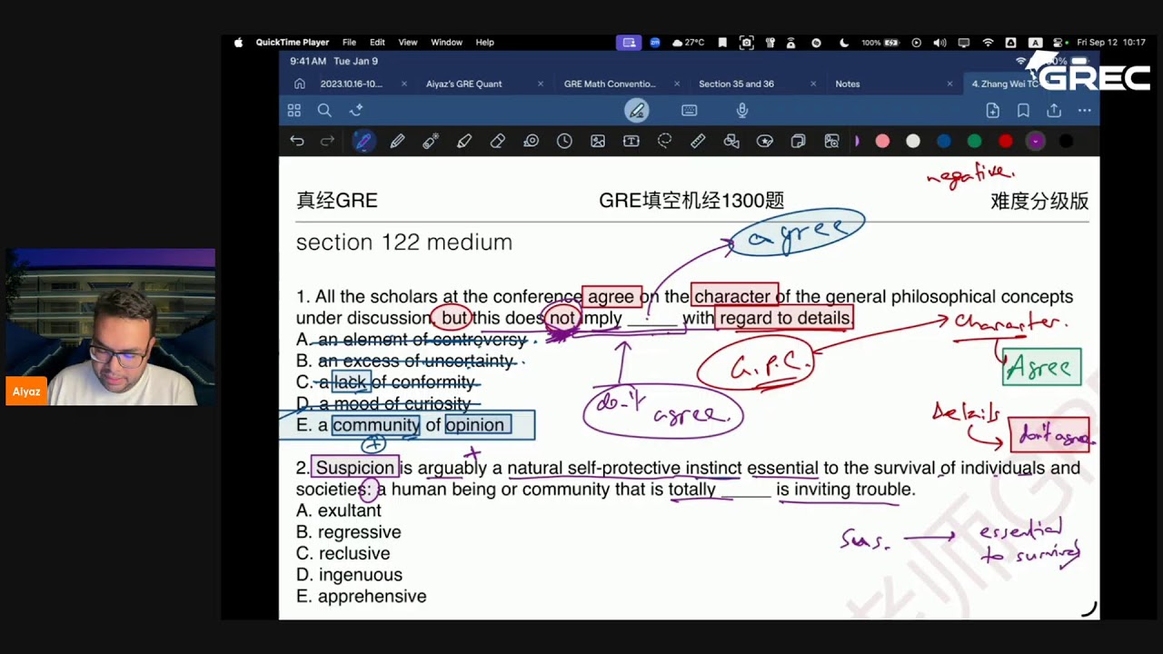
Task: Choose the green color swatch
Action: click(x=975, y=141)
